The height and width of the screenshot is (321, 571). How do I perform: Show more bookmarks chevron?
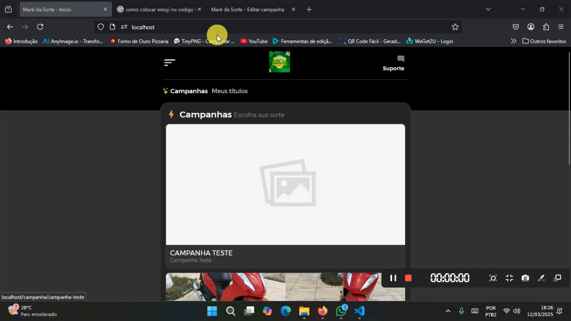pyautogui.click(x=513, y=41)
